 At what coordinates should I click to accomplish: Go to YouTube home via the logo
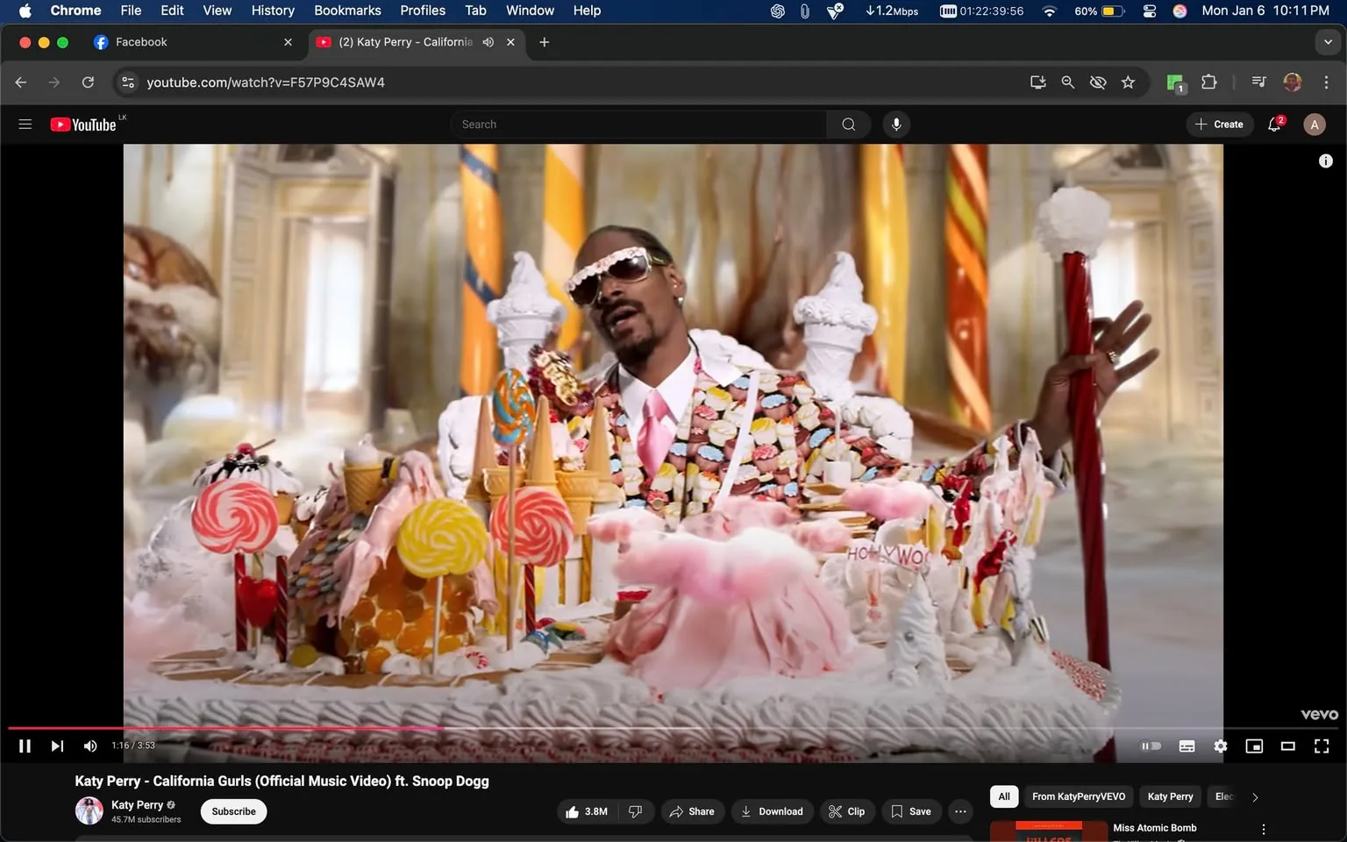[85, 124]
